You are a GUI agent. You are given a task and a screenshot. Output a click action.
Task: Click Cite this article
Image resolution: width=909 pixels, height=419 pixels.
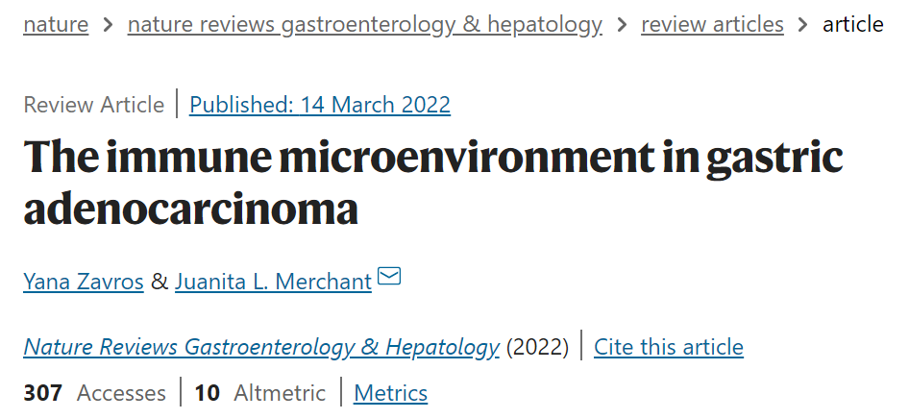[x=669, y=347]
